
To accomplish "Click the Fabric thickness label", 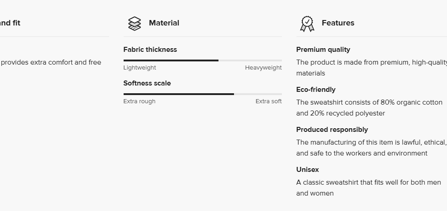I will tap(150, 50).
